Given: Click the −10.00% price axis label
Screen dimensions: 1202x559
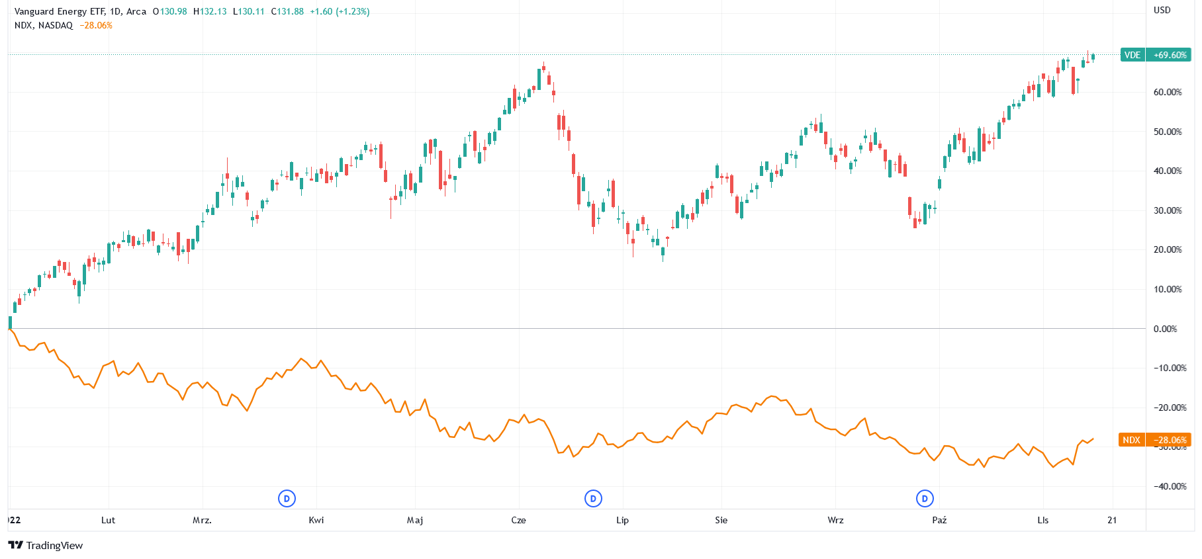Looking at the screenshot, I should pos(1170,368).
